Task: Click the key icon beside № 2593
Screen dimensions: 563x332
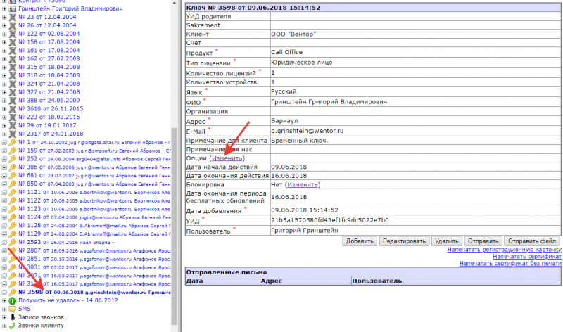Action: pos(13,242)
